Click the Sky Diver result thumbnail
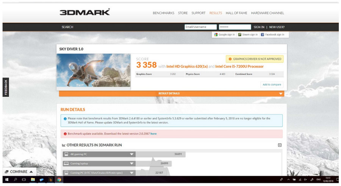This screenshot has height=186, width=341. point(93,70)
